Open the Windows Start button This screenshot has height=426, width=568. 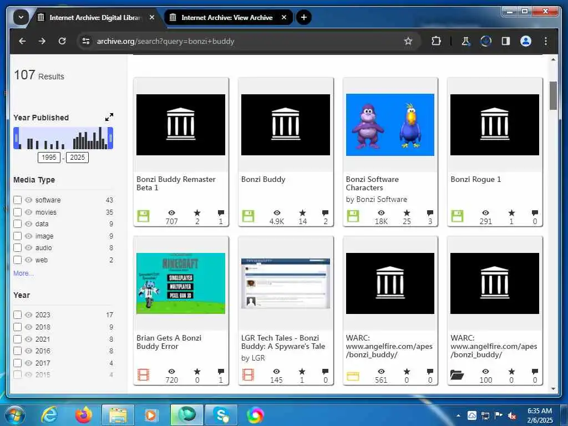pyautogui.click(x=15, y=415)
